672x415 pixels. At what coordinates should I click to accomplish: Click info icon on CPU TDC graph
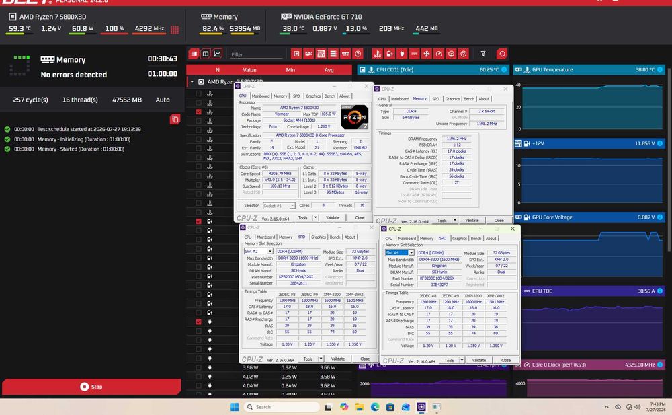click(x=660, y=291)
